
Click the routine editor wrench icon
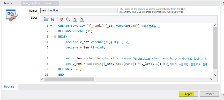(x=11, y=15)
